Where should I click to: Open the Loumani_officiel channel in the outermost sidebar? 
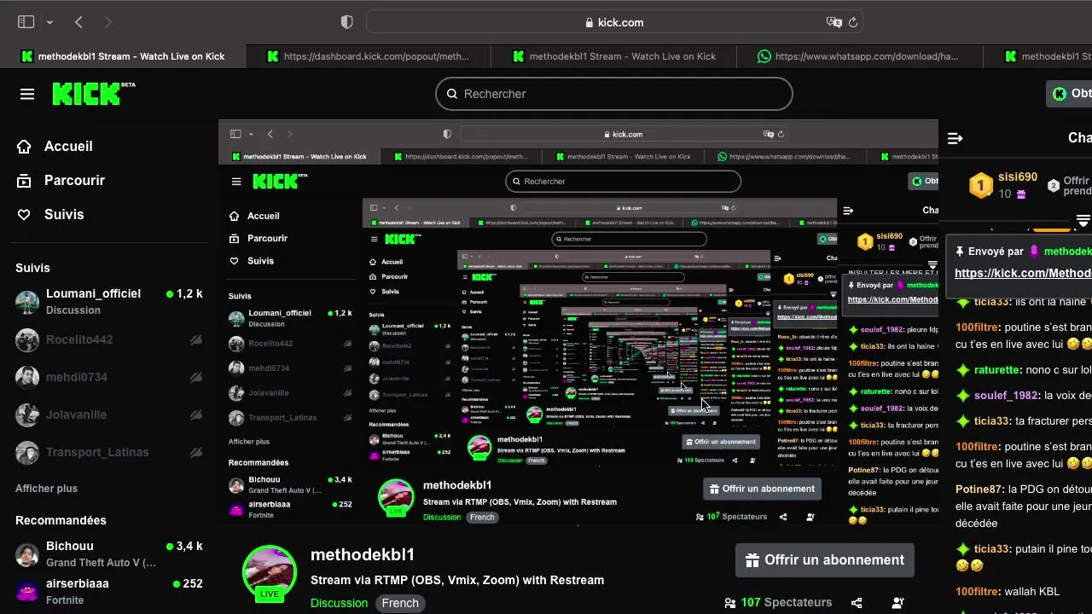pos(109,301)
